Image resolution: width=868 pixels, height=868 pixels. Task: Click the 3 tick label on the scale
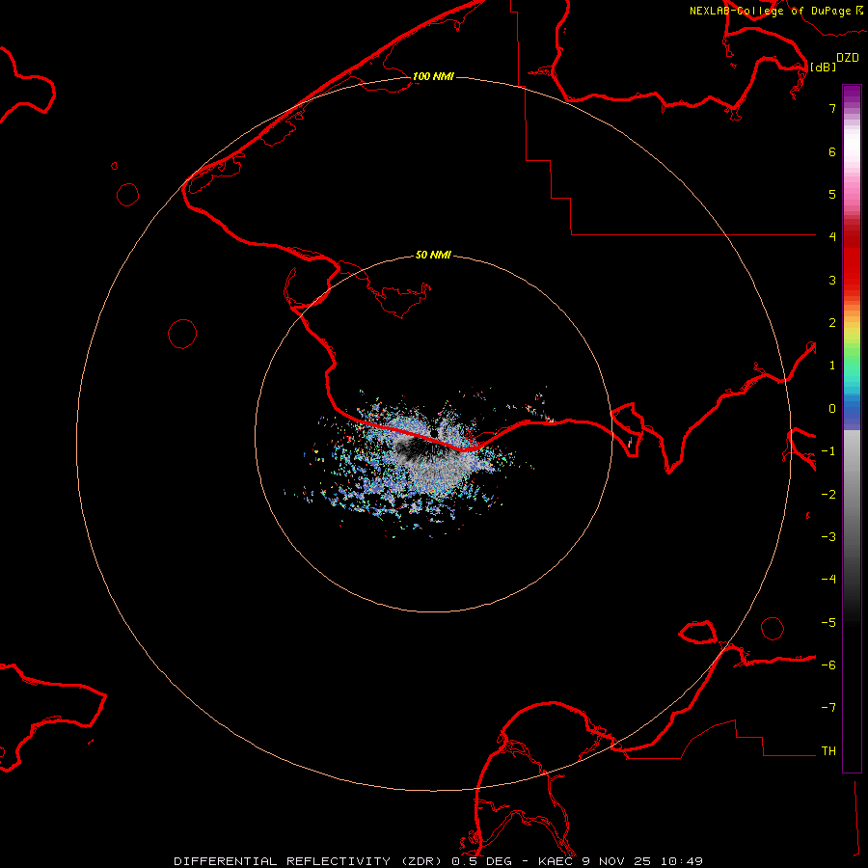832,280
